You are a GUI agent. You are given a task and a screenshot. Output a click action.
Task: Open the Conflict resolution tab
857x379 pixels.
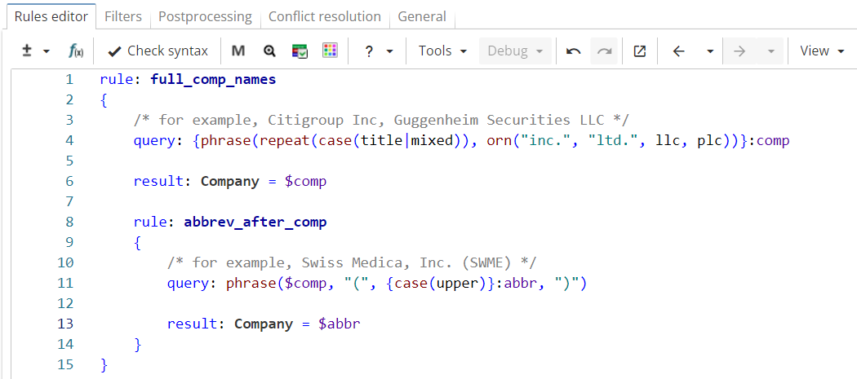[324, 16]
